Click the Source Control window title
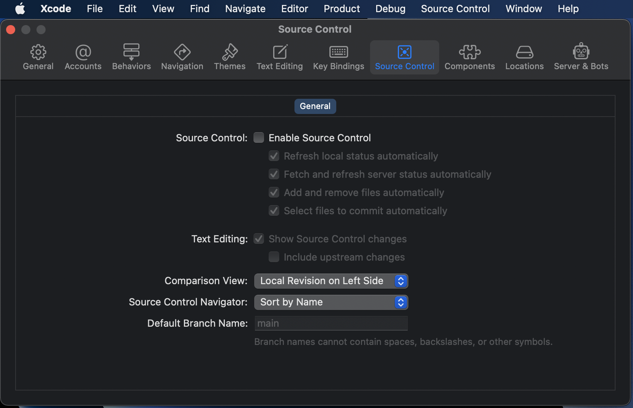Viewport: 633px width, 408px height. (315, 29)
